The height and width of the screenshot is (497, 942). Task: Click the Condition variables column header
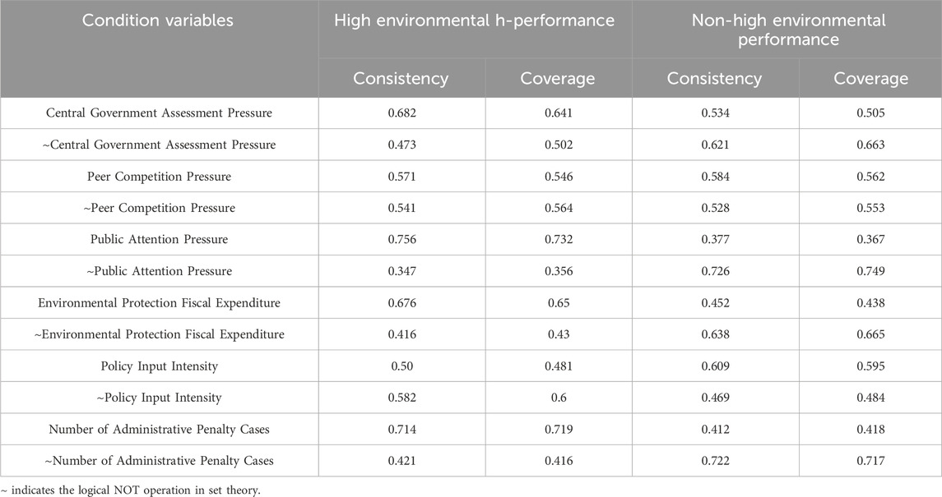pyautogui.click(x=158, y=21)
